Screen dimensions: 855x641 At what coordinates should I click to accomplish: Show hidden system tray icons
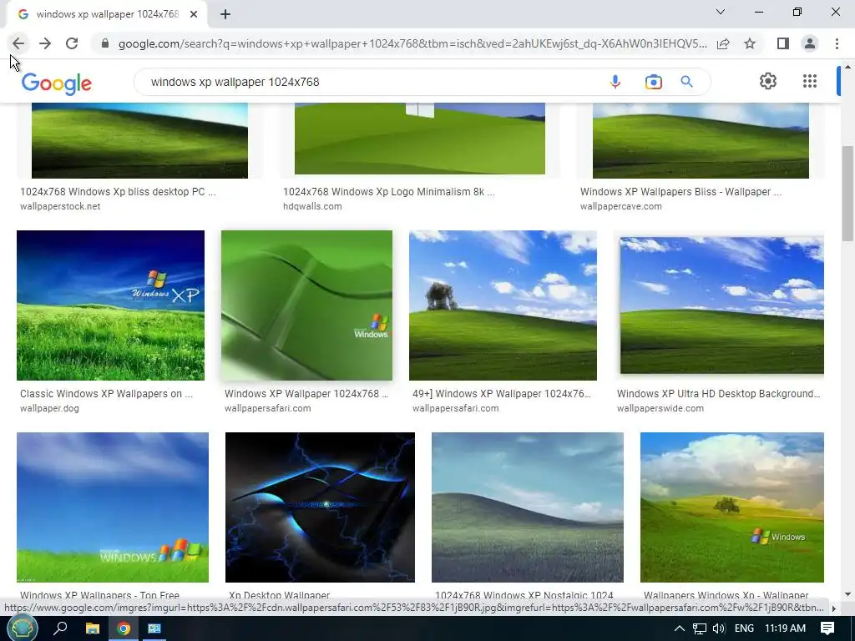tap(679, 628)
